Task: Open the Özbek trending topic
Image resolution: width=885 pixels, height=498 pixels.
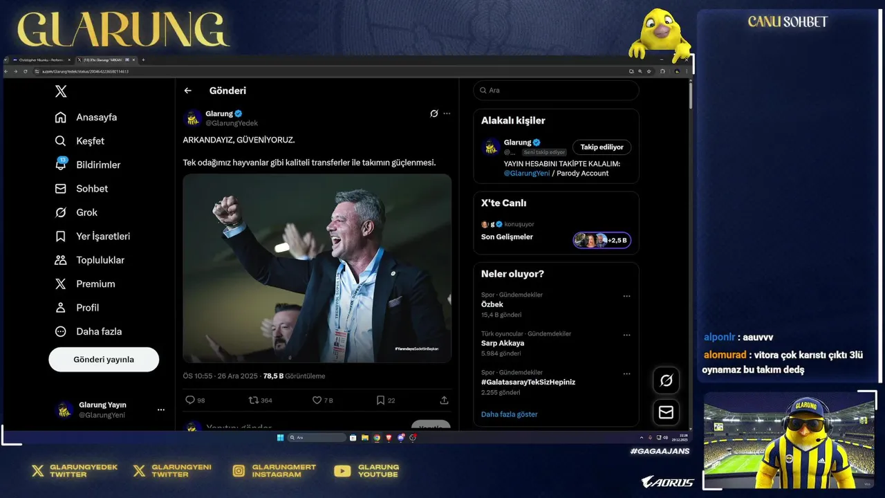Action: [492, 304]
